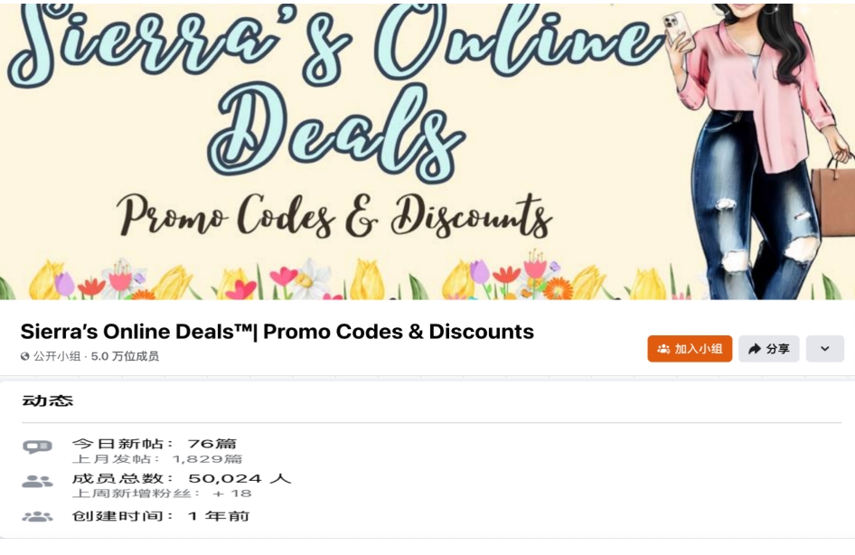This screenshot has width=855, height=555.
Task: Click the group icon beside 创建时间
Action: coord(37,516)
